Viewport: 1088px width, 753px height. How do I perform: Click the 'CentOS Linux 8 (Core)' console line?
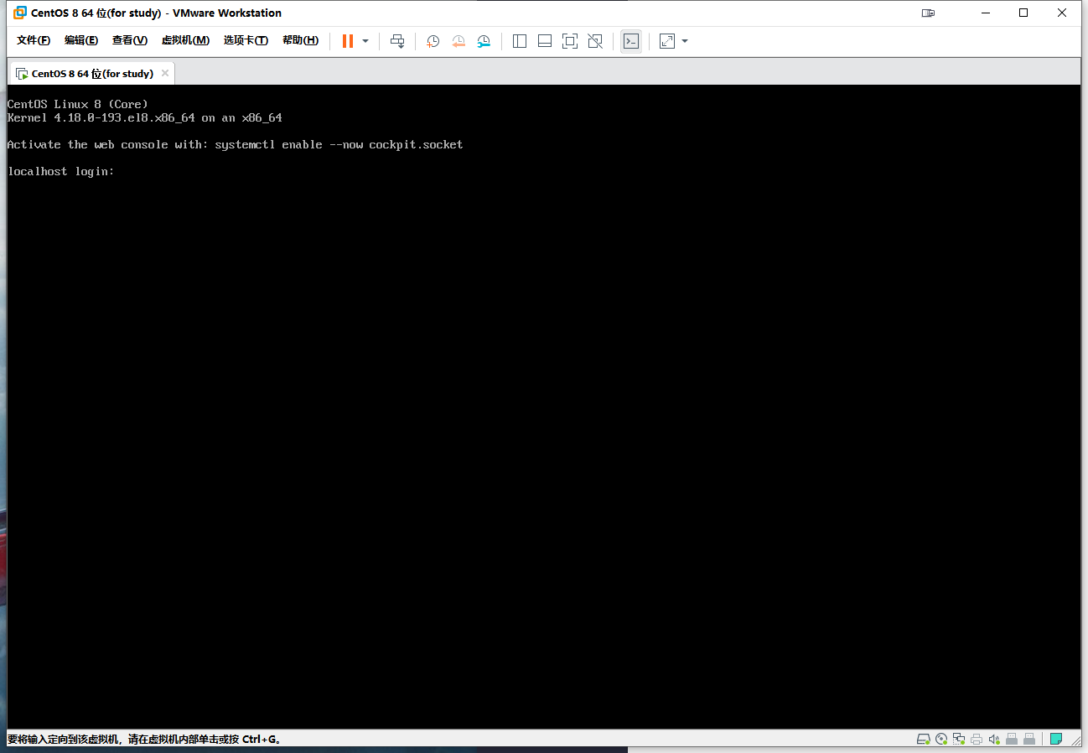[77, 104]
